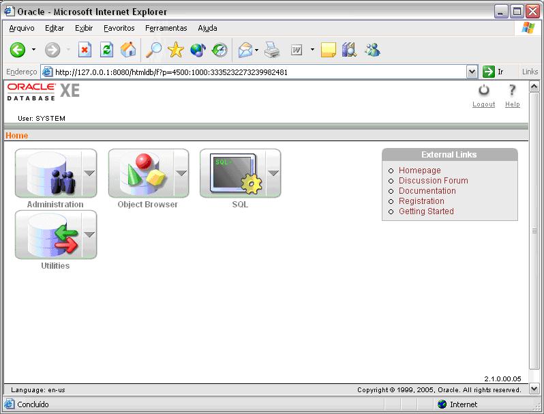Viewport: 544px width, 414px height.
Task: Open the Object Browser icon
Action: click(x=141, y=173)
